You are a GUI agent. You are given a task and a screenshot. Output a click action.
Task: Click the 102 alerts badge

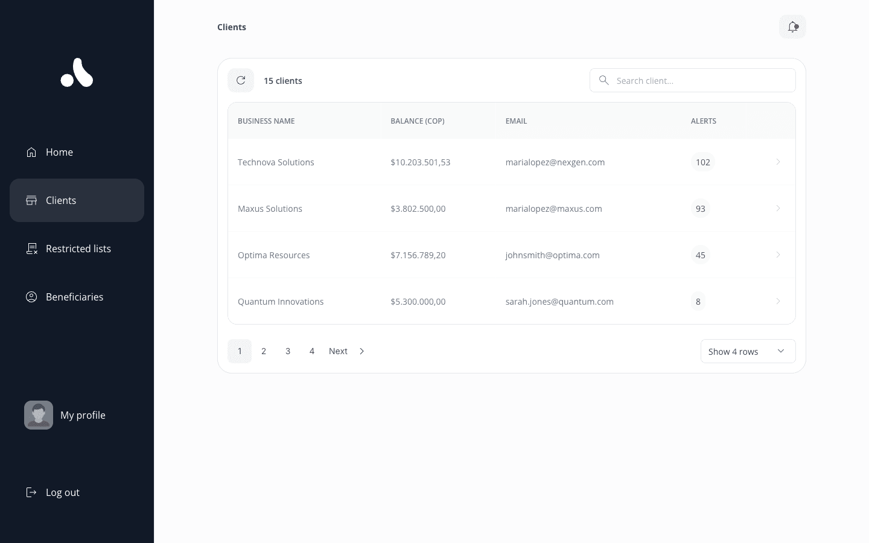click(x=703, y=162)
